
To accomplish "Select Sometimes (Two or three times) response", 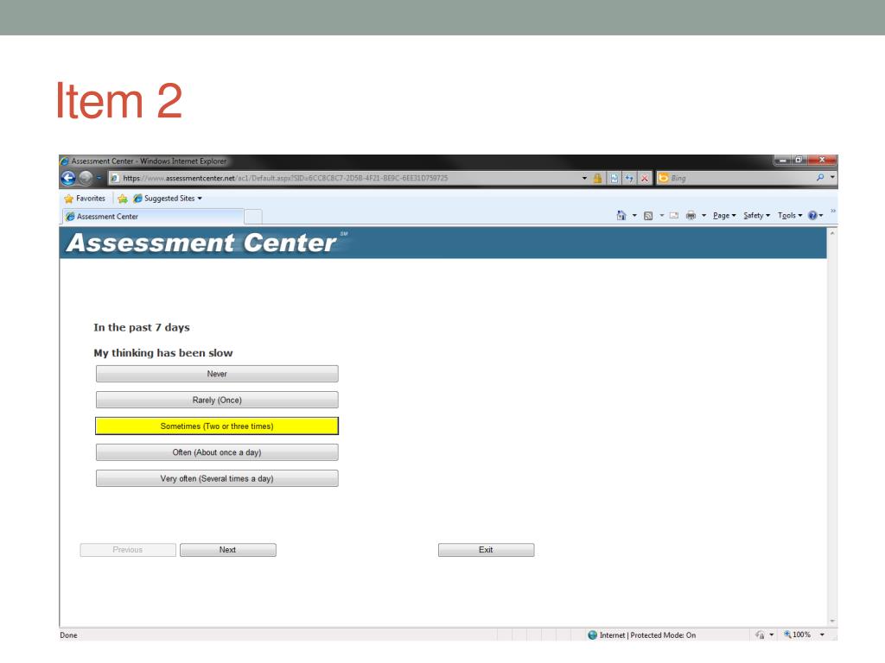I will (217, 426).
